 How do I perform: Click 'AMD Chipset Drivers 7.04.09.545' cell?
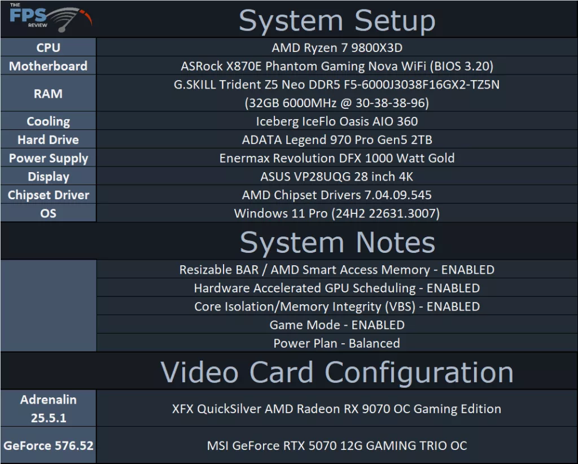pos(337,195)
